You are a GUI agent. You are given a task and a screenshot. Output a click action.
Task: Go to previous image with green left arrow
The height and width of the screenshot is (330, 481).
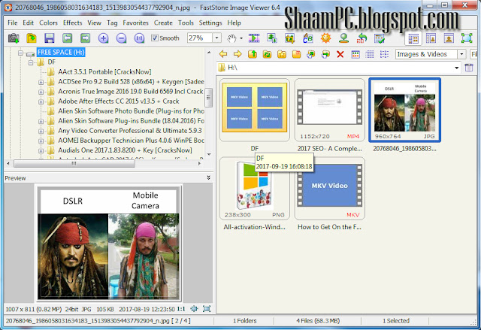click(x=67, y=38)
